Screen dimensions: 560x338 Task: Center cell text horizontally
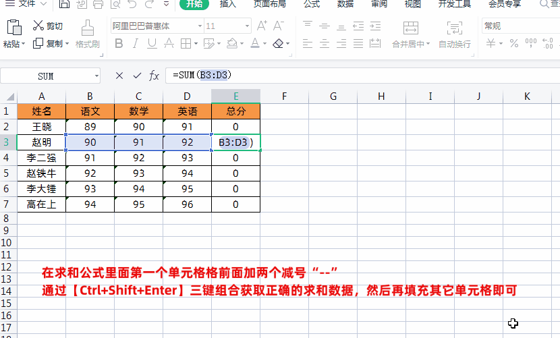click(x=325, y=44)
